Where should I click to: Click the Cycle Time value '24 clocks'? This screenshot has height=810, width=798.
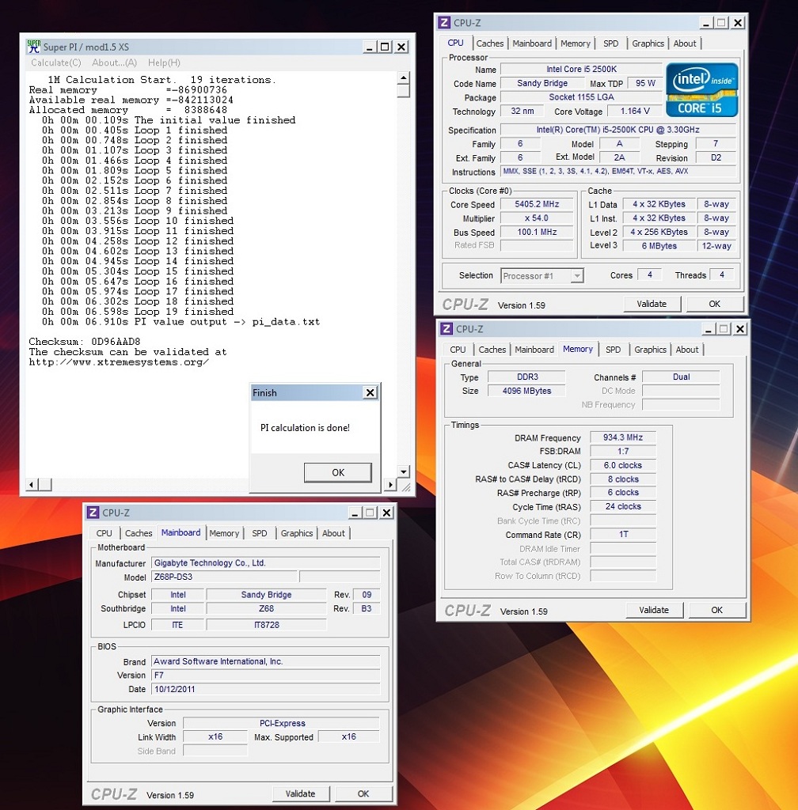pyautogui.click(x=623, y=507)
